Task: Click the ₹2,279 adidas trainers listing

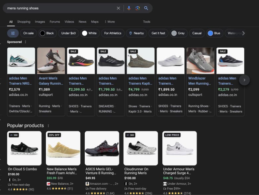Action: [x=230, y=82]
